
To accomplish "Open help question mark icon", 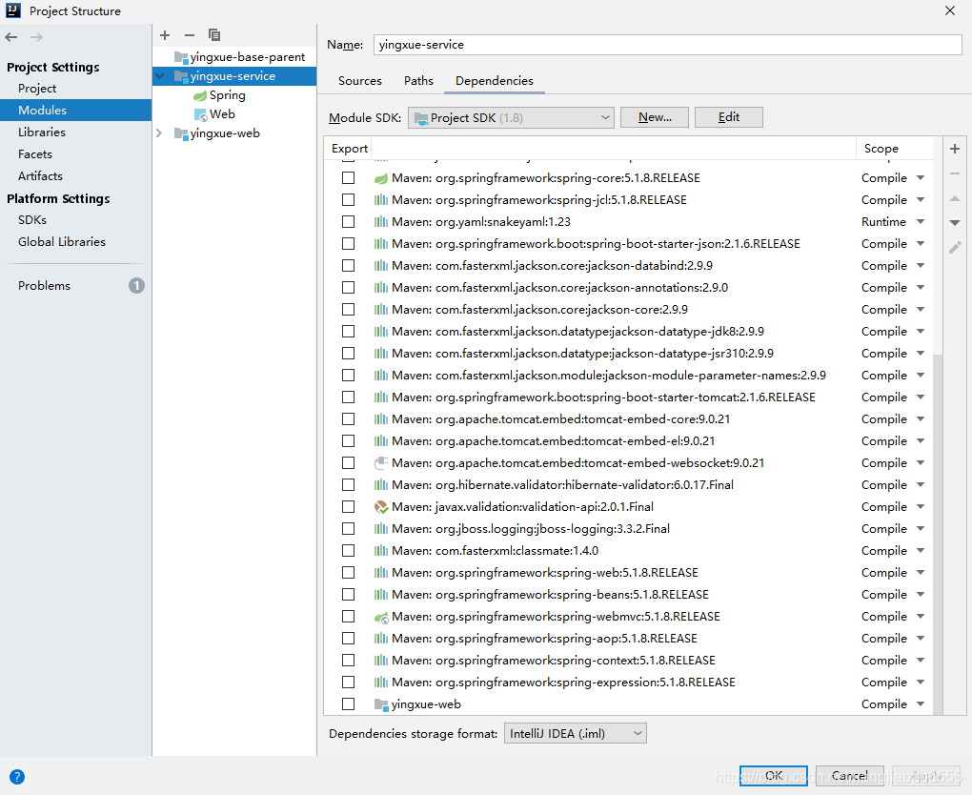I will tap(17, 776).
